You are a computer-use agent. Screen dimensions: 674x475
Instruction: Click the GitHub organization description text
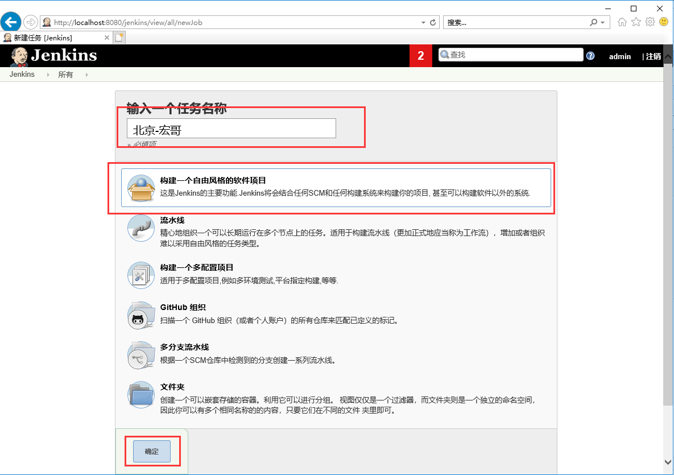pos(279,320)
